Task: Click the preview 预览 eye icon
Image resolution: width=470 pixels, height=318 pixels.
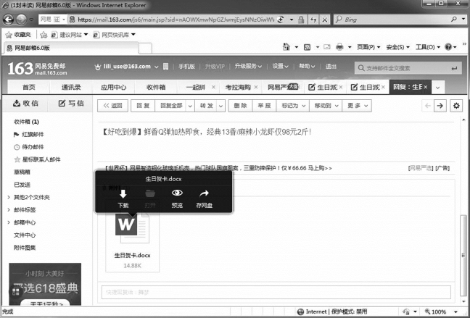Action: point(177,193)
